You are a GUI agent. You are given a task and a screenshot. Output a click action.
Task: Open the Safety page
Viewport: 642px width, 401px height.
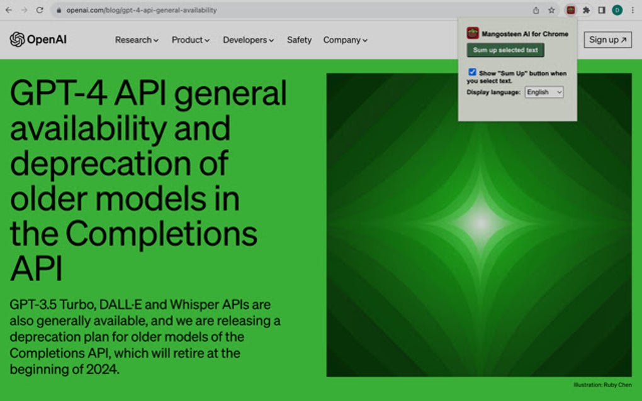click(300, 40)
